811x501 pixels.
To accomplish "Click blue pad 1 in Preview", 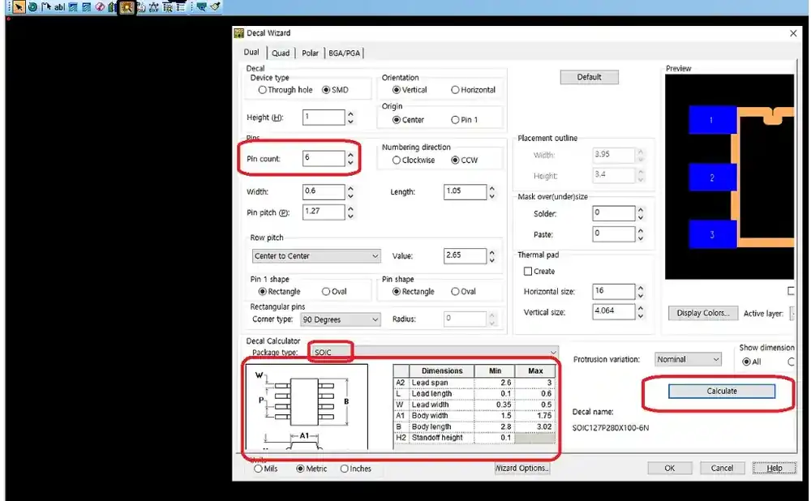I will [712, 120].
